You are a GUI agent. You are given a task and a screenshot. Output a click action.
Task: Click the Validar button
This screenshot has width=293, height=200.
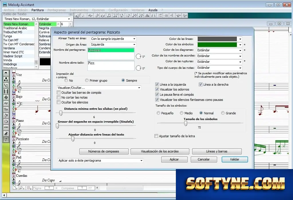(x=235, y=159)
